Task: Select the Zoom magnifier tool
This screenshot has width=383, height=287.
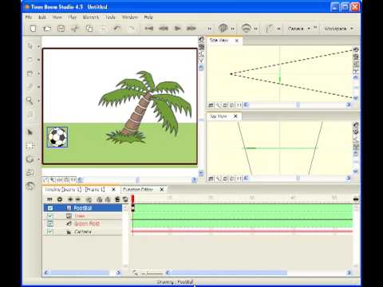Action: [x=30, y=100]
